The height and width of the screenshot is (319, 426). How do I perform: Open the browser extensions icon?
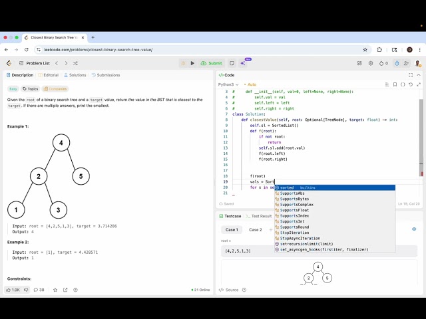pos(379,50)
